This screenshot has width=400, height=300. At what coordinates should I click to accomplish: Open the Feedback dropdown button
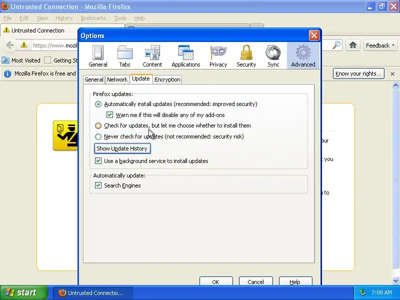pyautogui.click(x=380, y=45)
